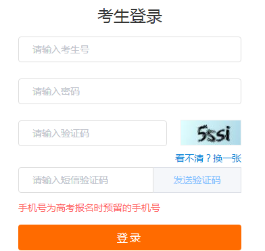Click the 考生号 field at form top
The image size is (265, 251).
130,49
